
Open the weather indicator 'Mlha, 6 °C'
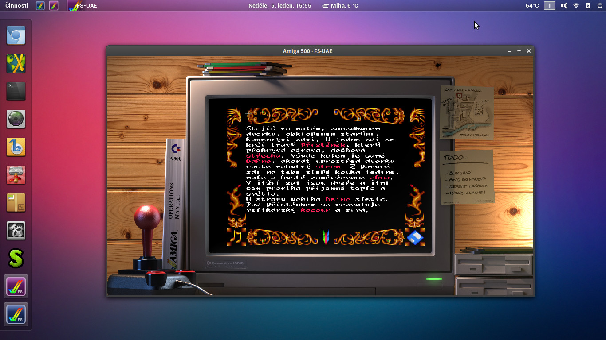tap(340, 6)
